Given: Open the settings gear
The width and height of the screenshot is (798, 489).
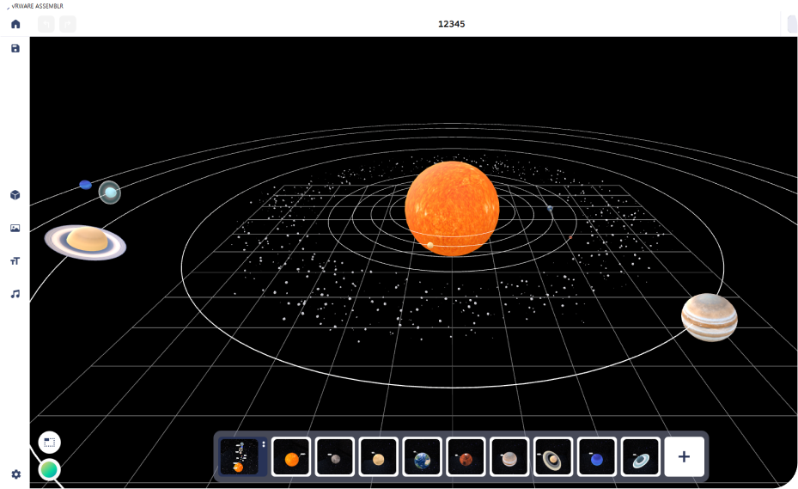Looking at the screenshot, I should point(15,474).
